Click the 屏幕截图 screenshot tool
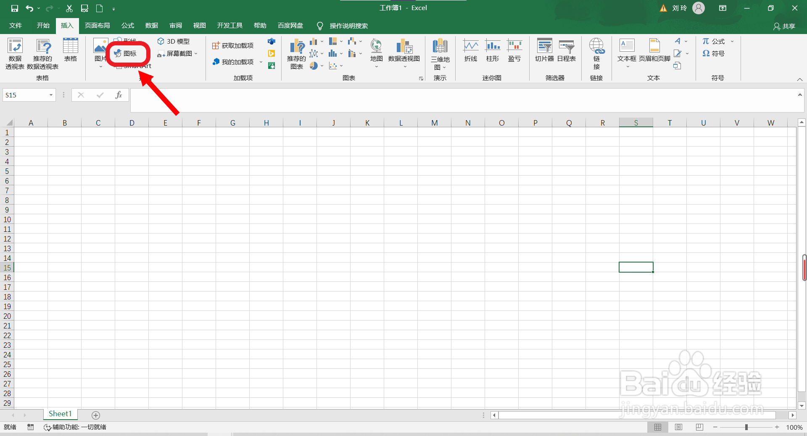The image size is (807, 436). coord(177,53)
